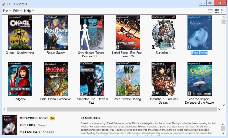Open the Help menu

[27, 11]
